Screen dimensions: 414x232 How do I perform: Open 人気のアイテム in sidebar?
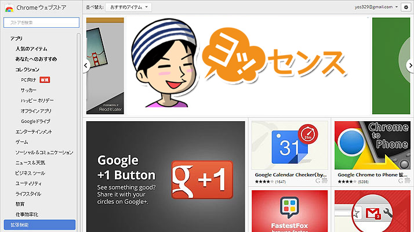31,49
